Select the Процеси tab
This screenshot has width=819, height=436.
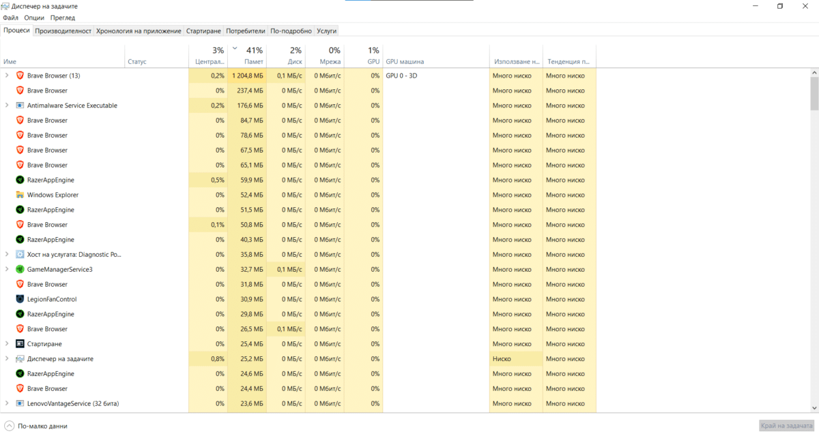point(16,30)
